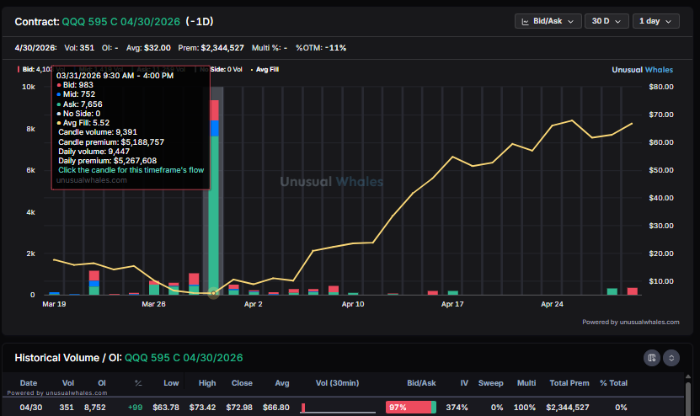The height and width of the screenshot is (416, 700).
Task: Sort table by High column
Action: (207, 383)
